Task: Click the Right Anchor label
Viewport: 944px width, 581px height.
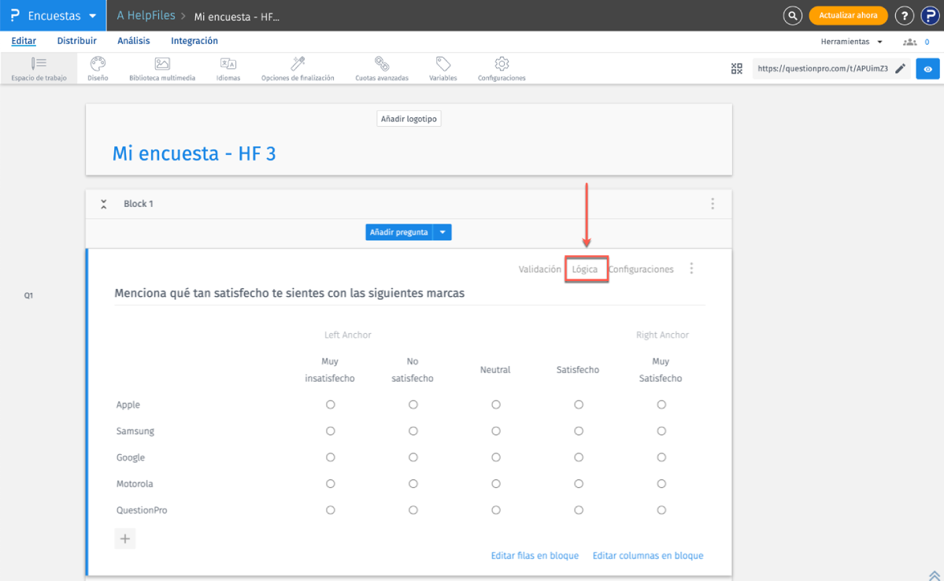Action: click(x=662, y=335)
